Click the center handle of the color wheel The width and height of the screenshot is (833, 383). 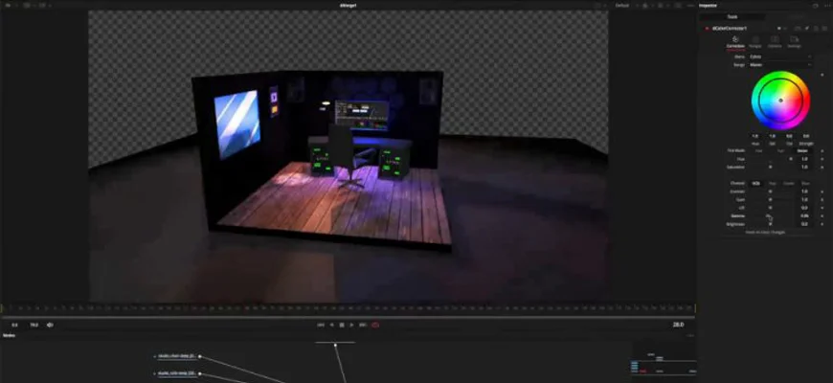pos(780,101)
